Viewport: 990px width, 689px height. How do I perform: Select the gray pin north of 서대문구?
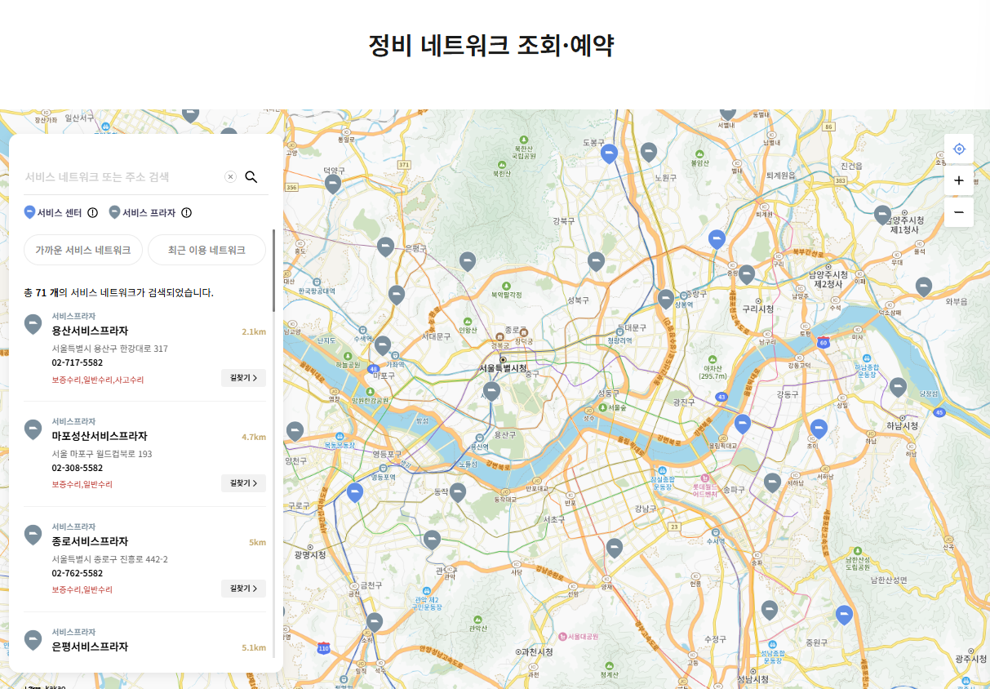[x=397, y=295]
